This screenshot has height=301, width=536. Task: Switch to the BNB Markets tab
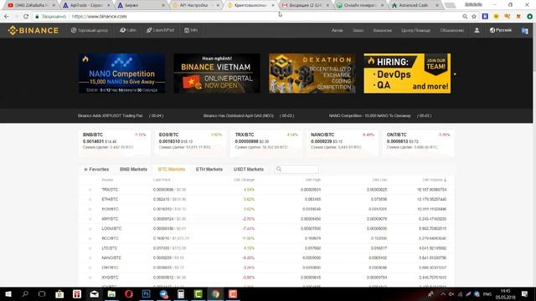tap(133, 169)
